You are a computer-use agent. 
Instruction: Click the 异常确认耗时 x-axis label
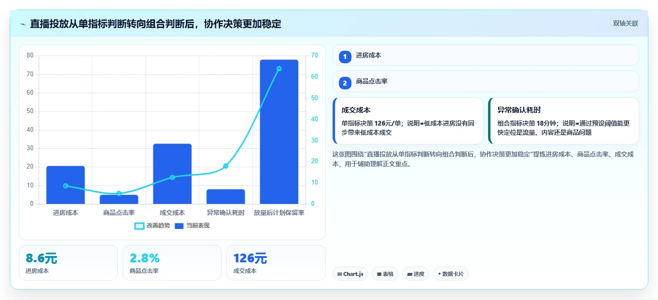225,213
